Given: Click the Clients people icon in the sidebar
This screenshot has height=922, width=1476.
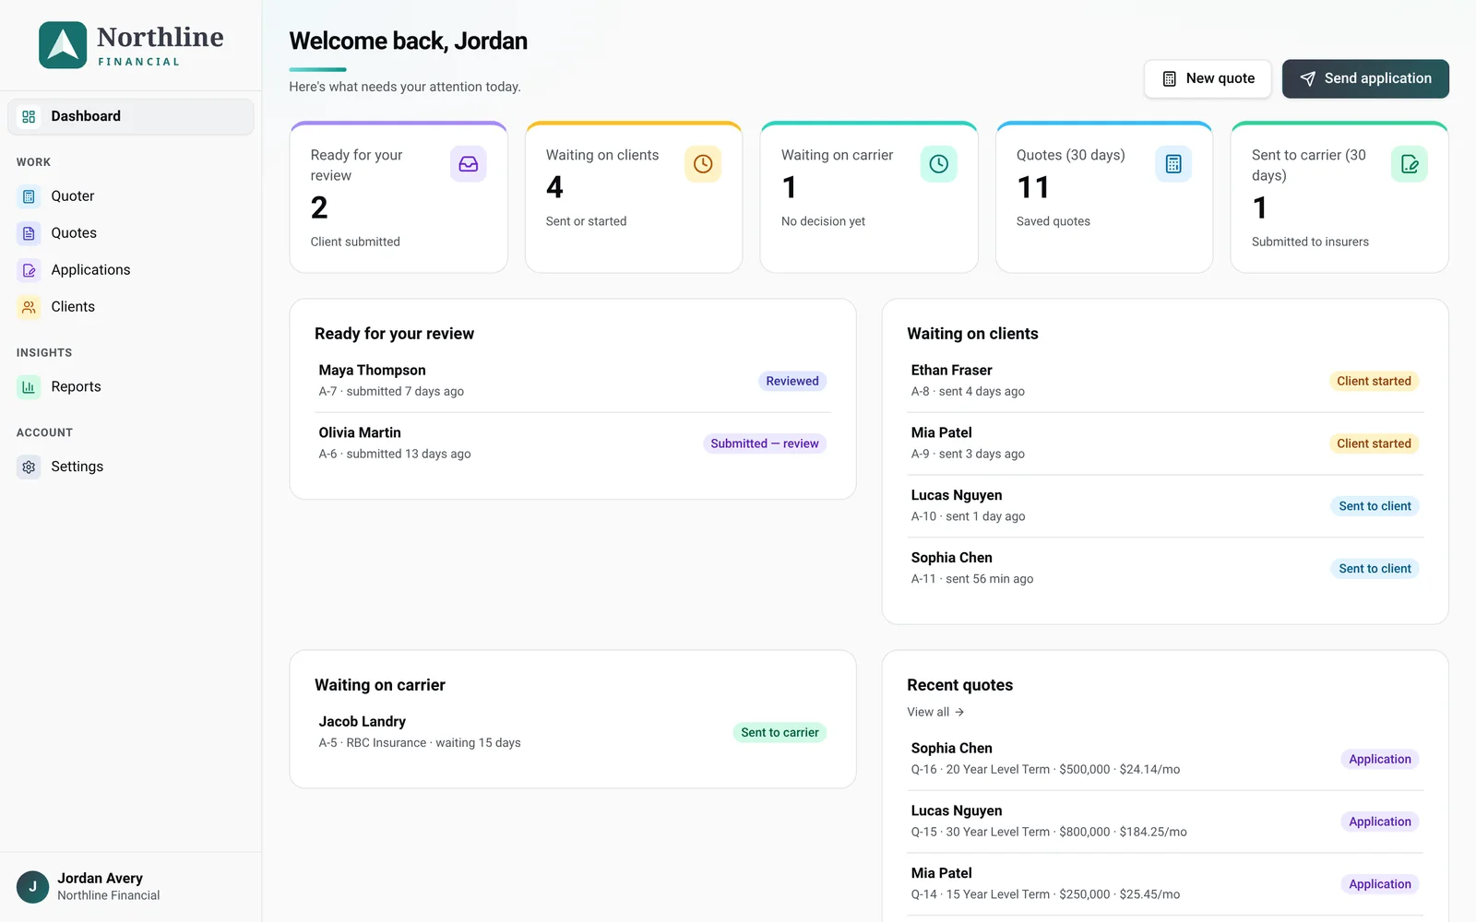Looking at the screenshot, I should pos(29,307).
